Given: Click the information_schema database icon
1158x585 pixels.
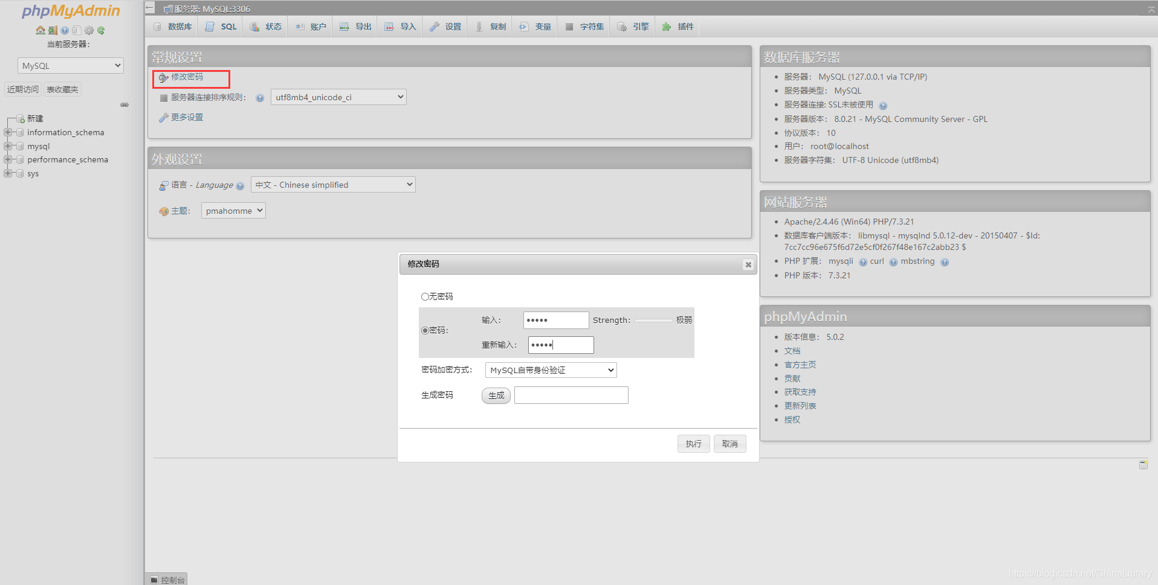Looking at the screenshot, I should point(21,133).
